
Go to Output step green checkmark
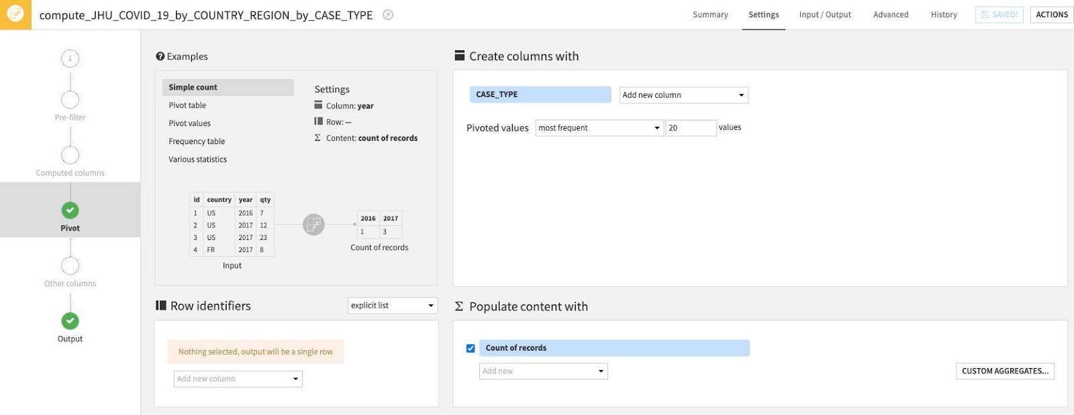70,321
